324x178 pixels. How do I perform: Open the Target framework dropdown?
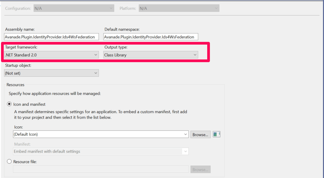point(51,55)
